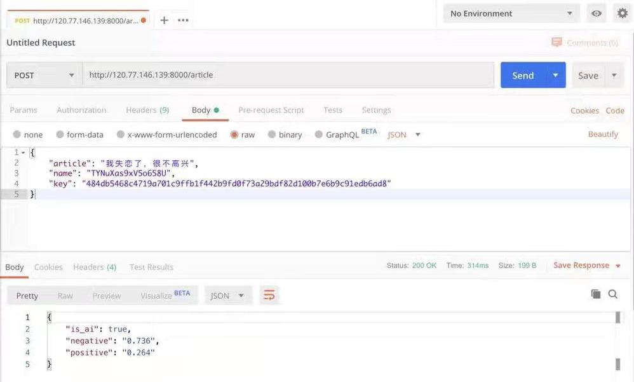Image resolution: width=634 pixels, height=382 pixels.
Task: Search the response with magnifier icon
Action: pyautogui.click(x=613, y=294)
